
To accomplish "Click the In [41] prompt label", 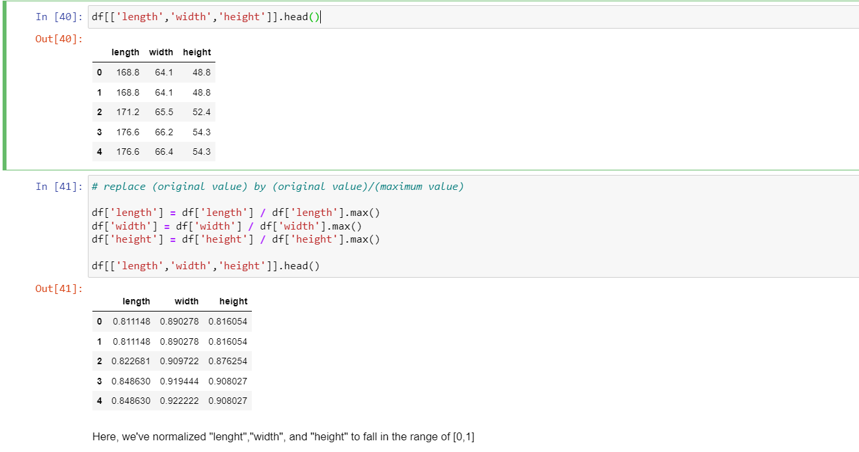I will pyautogui.click(x=59, y=187).
